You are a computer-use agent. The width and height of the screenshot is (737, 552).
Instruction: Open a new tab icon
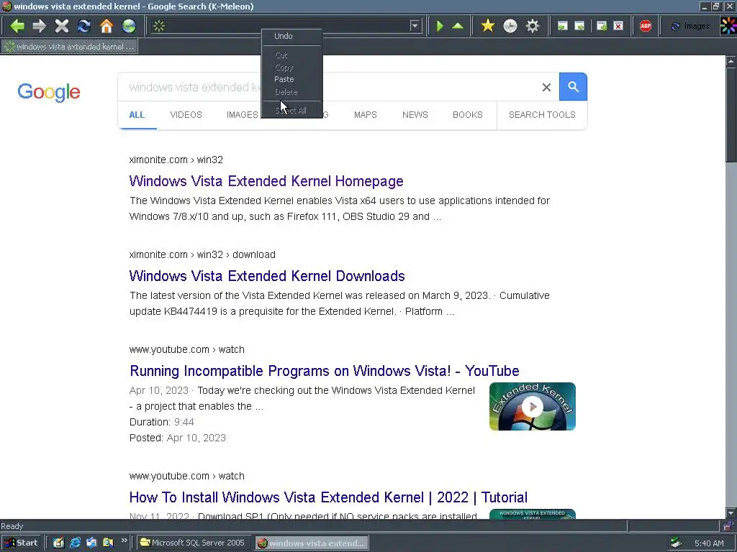602,26
